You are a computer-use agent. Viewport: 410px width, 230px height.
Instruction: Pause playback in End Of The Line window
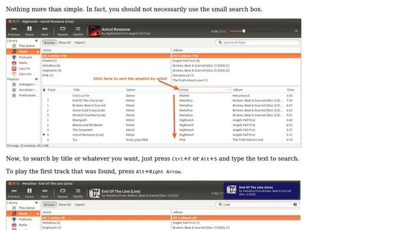[x=29, y=193]
